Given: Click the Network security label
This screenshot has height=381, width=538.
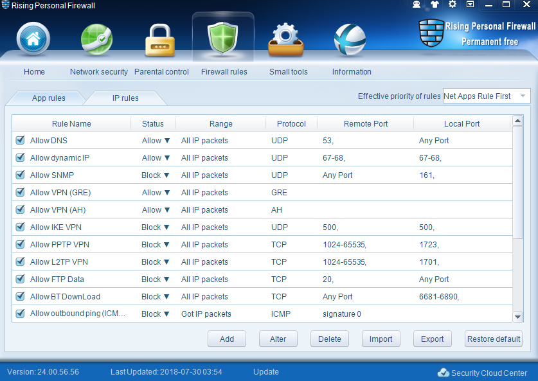Looking at the screenshot, I should 99,72.
